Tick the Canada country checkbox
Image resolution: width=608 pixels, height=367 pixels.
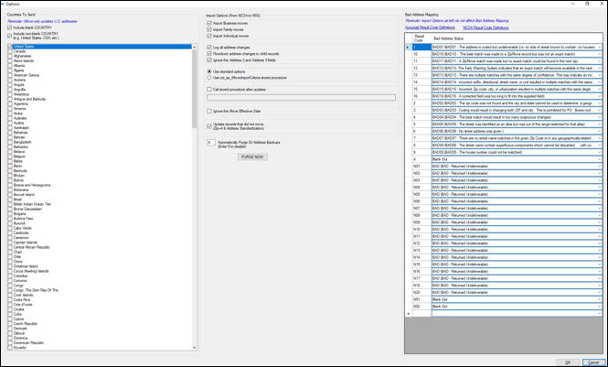point(10,51)
